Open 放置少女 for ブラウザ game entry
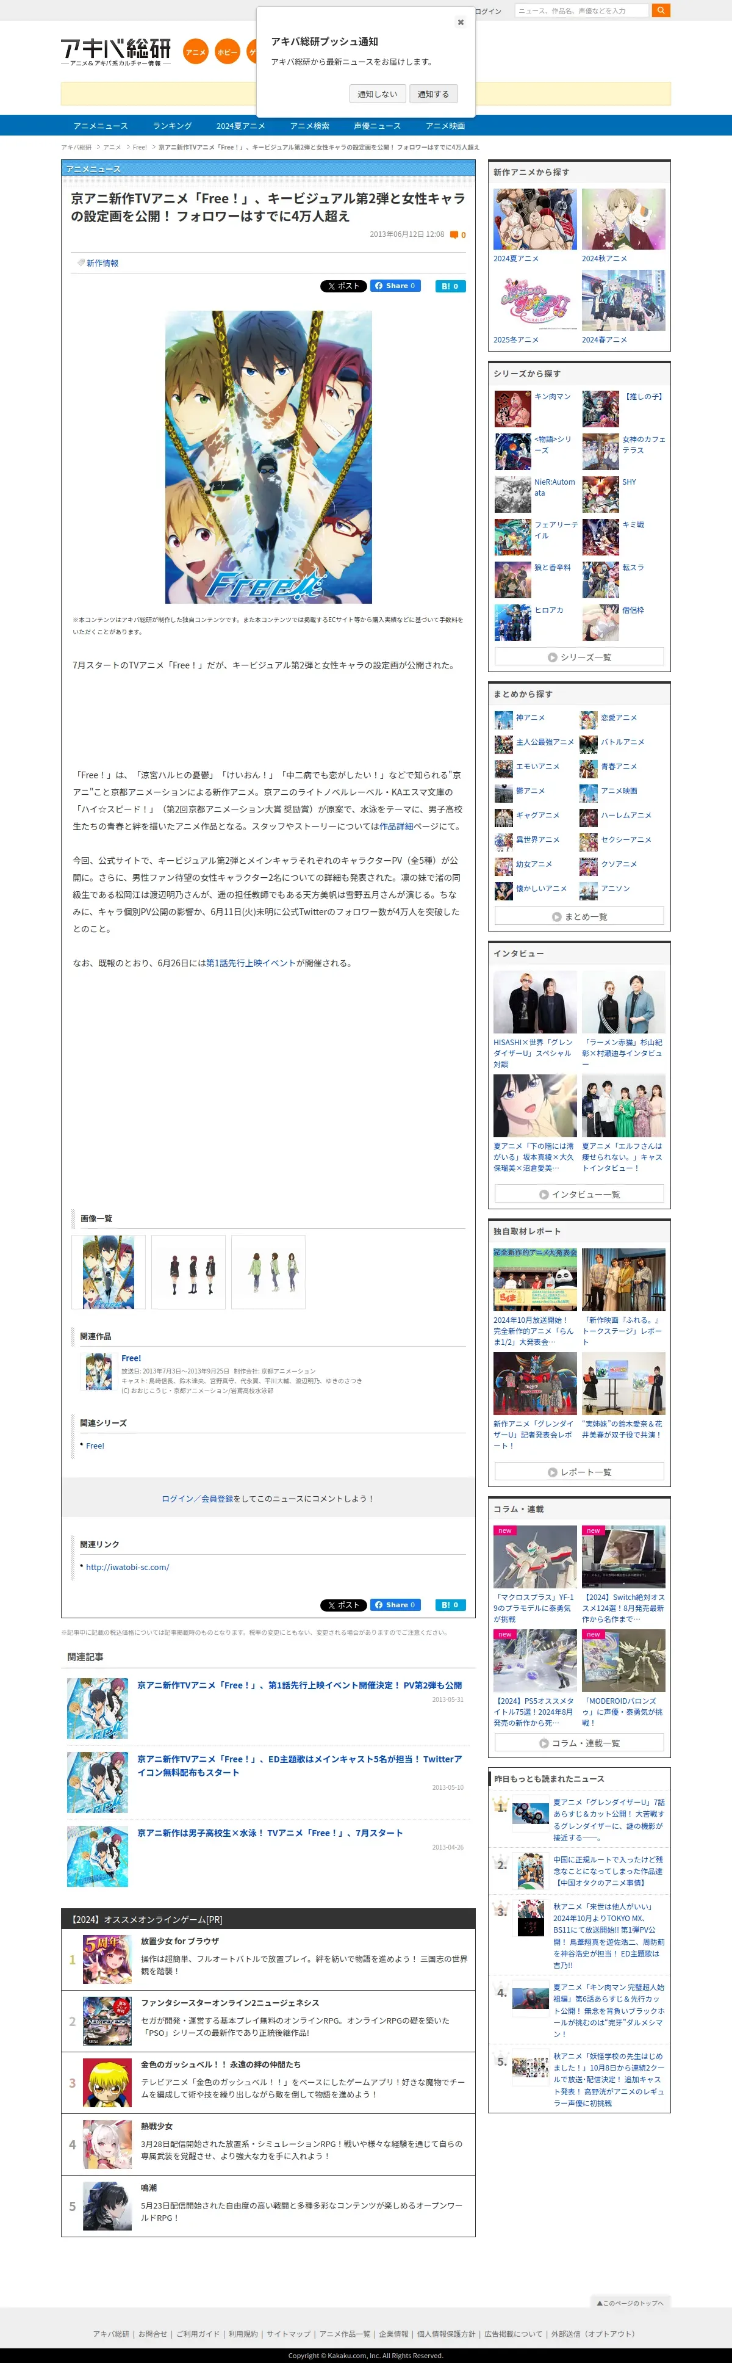The width and height of the screenshot is (732, 2363). point(268,1960)
